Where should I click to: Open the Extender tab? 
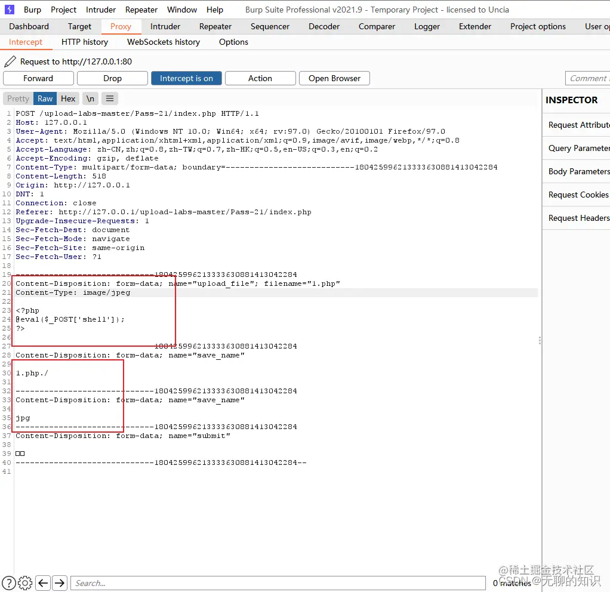pyautogui.click(x=475, y=26)
